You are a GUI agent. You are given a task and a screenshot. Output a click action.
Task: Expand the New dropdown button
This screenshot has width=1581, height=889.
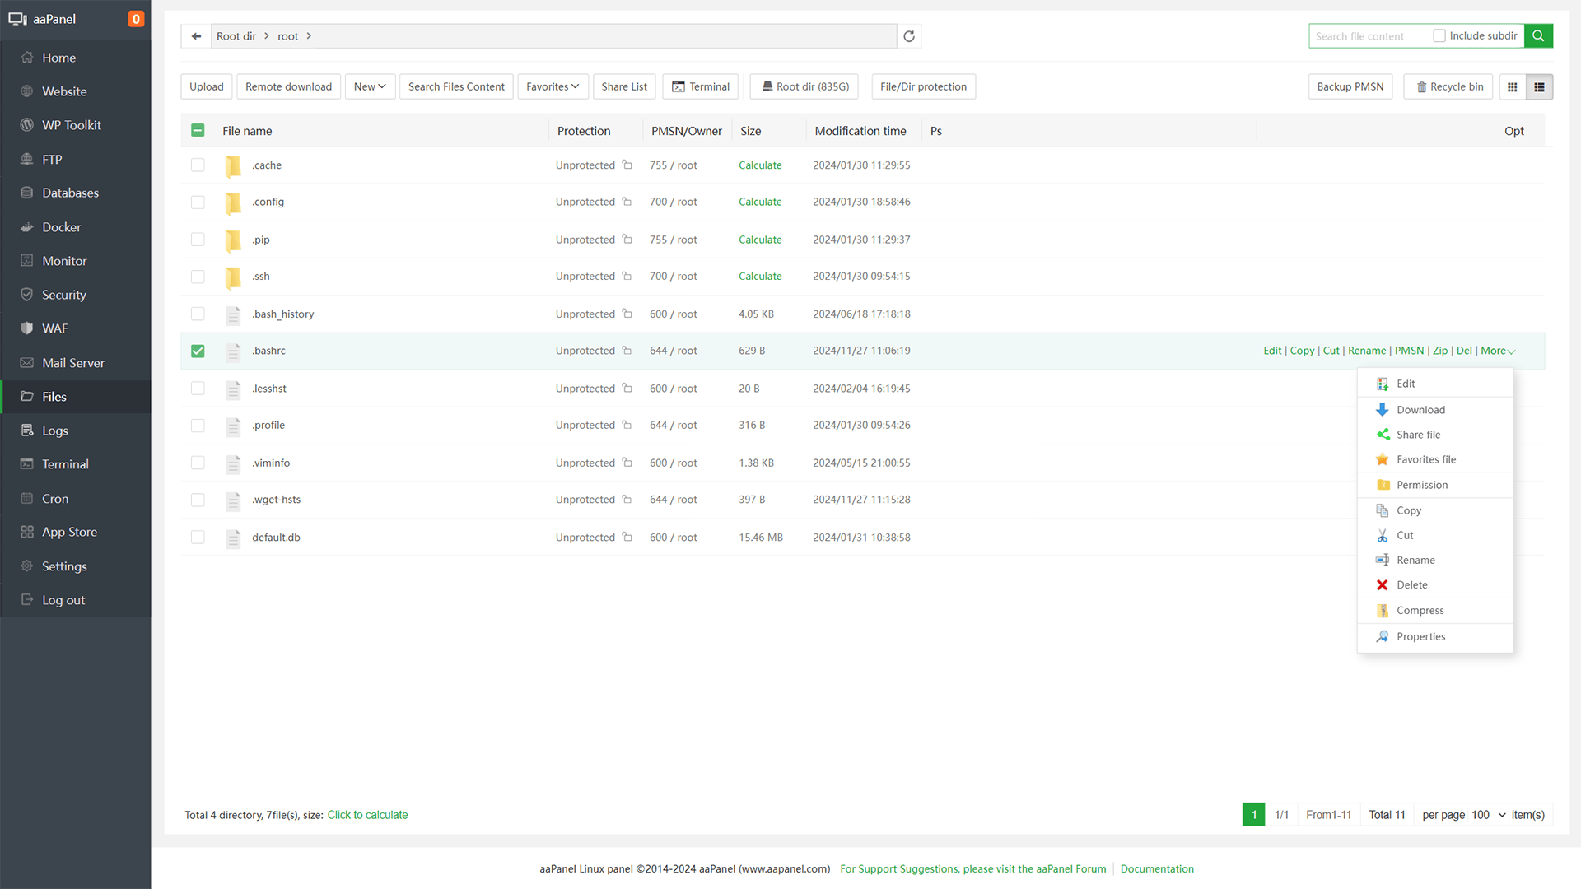tap(370, 87)
